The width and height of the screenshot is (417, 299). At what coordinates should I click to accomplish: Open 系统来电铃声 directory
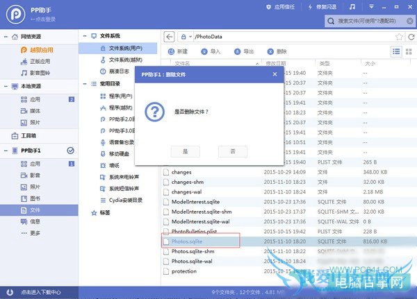click(x=120, y=177)
